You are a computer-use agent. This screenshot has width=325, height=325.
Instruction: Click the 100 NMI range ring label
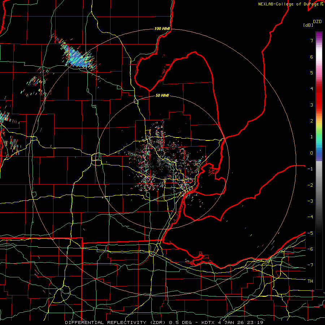[162, 29]
